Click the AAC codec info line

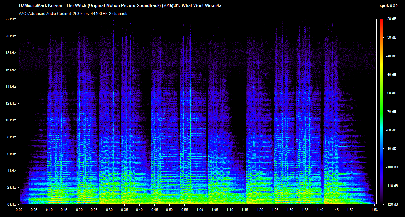pyautogui.click(x=73, y=14)
